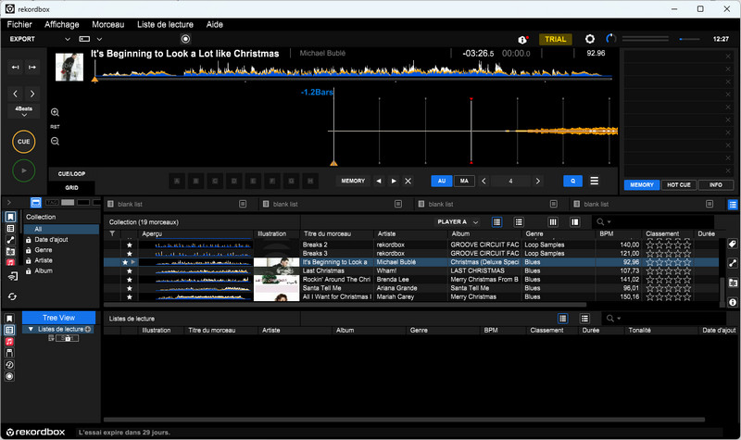Image resolution: width=741 pixels, height=440 pixels.
Task: Select the Santa Tell Me track row
Action: click(411, 288)
